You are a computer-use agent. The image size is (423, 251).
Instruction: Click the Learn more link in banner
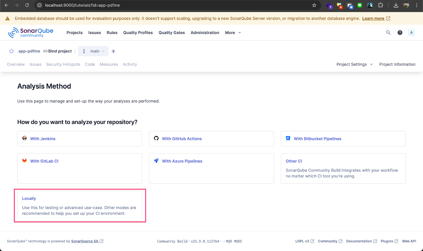376,18
